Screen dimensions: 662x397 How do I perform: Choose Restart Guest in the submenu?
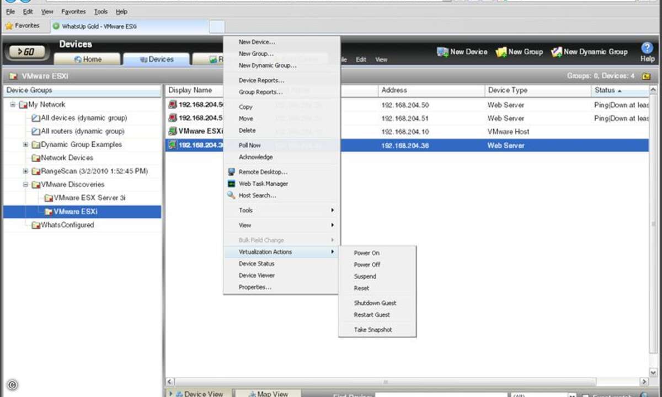372,315
